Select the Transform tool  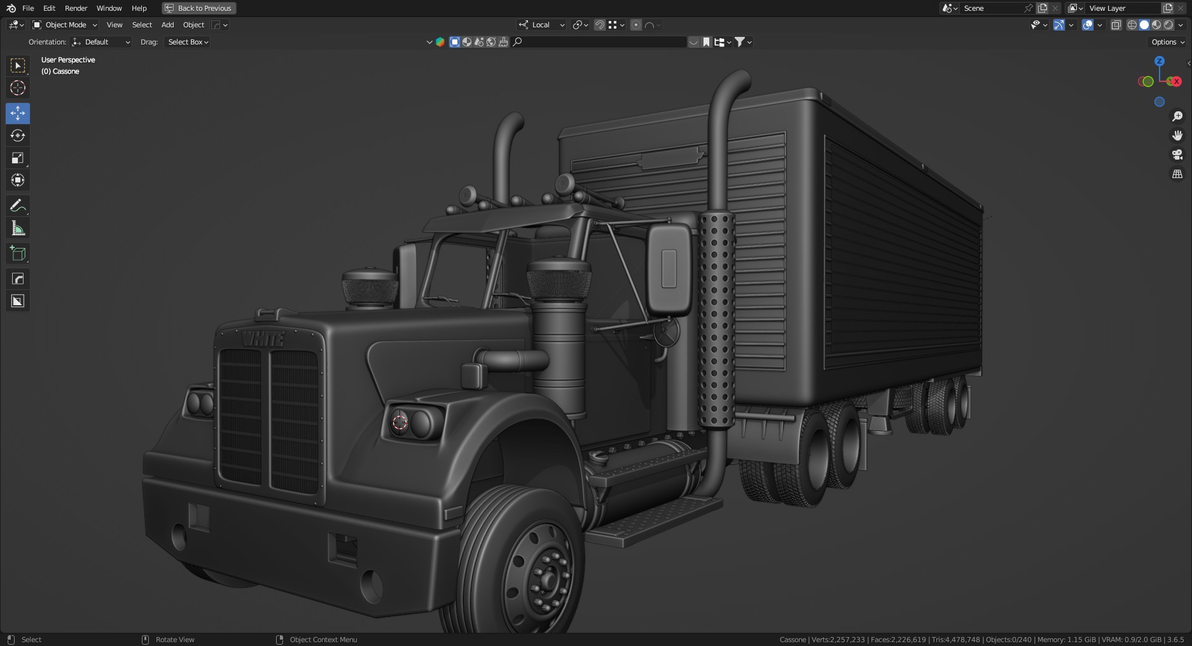18,180
